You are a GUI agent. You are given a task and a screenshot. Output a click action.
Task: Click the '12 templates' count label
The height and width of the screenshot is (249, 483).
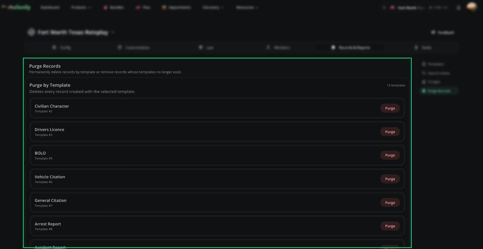tap(396, 85)
